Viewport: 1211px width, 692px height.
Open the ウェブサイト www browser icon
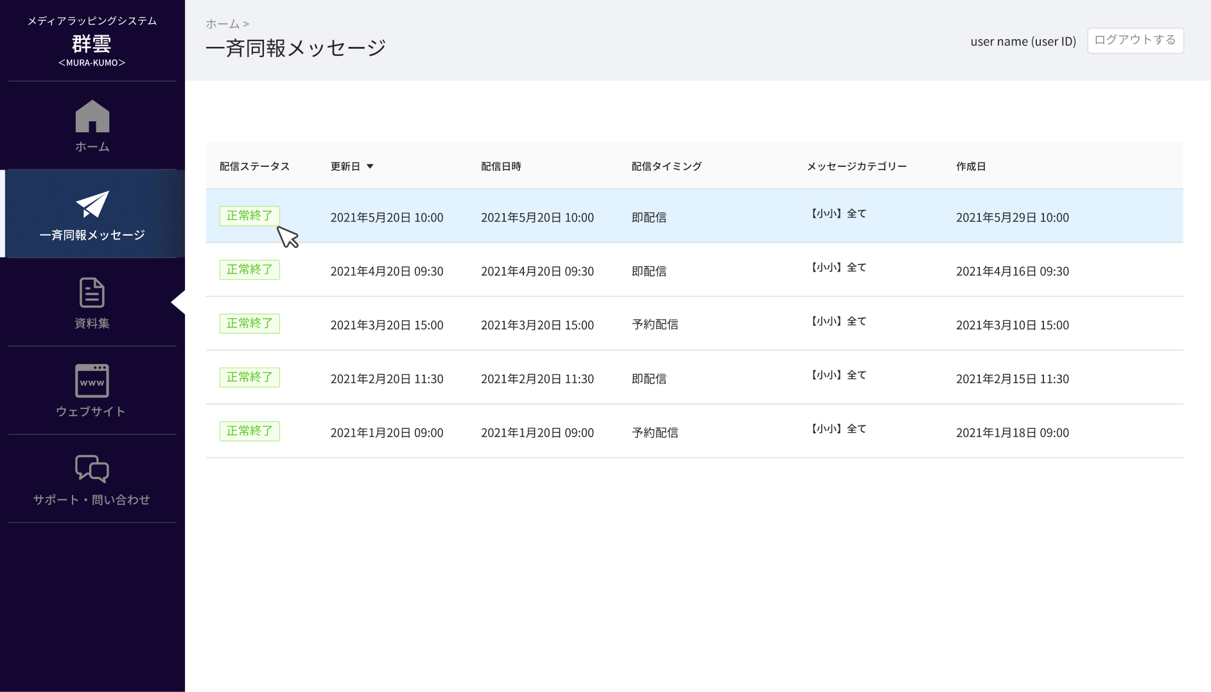pyautogui.click(x=92, y=381)
